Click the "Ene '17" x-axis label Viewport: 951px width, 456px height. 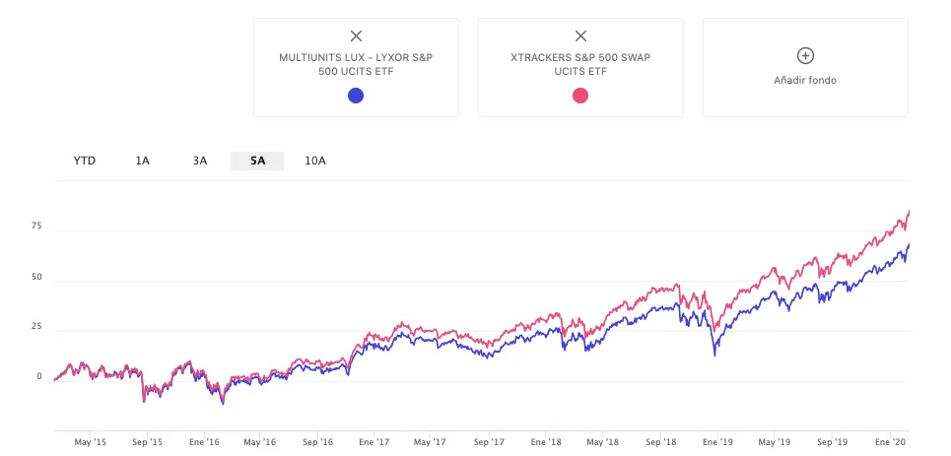pos(374,442)
